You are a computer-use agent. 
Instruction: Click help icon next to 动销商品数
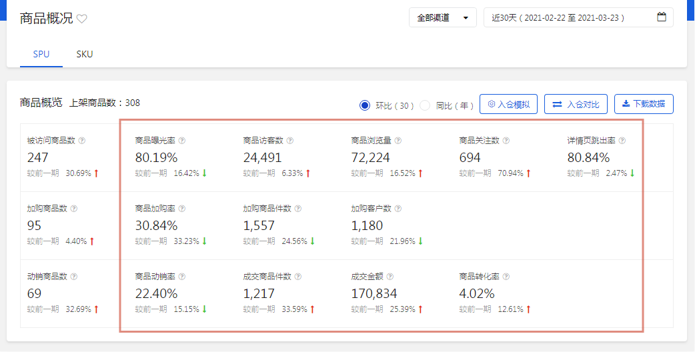(x=73, y=276)
